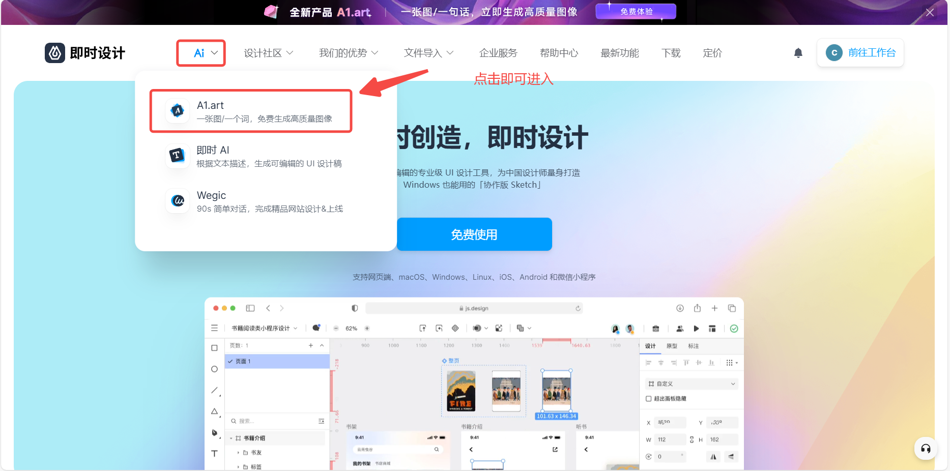Select the Text tool
Viewport: 950px width, 471px height.
[x=214, y=453]
